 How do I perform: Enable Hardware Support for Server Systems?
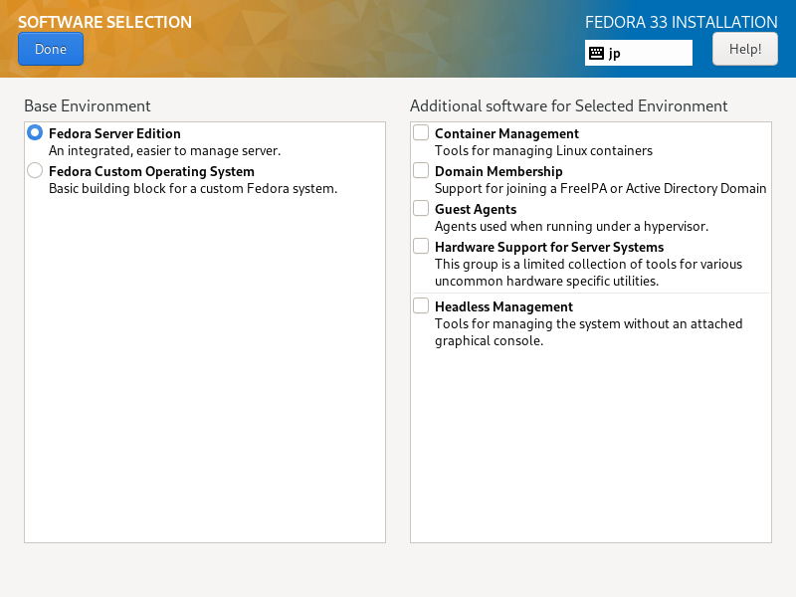point(421,246)
